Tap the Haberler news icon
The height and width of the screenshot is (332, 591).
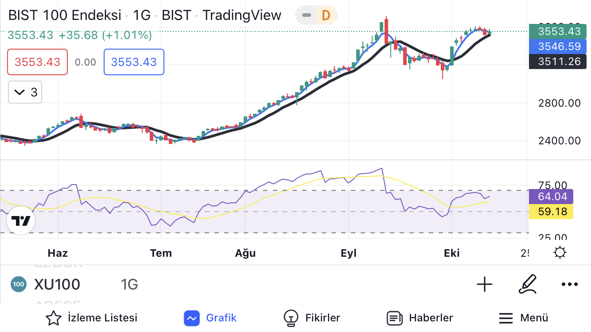tap(394, 318)
